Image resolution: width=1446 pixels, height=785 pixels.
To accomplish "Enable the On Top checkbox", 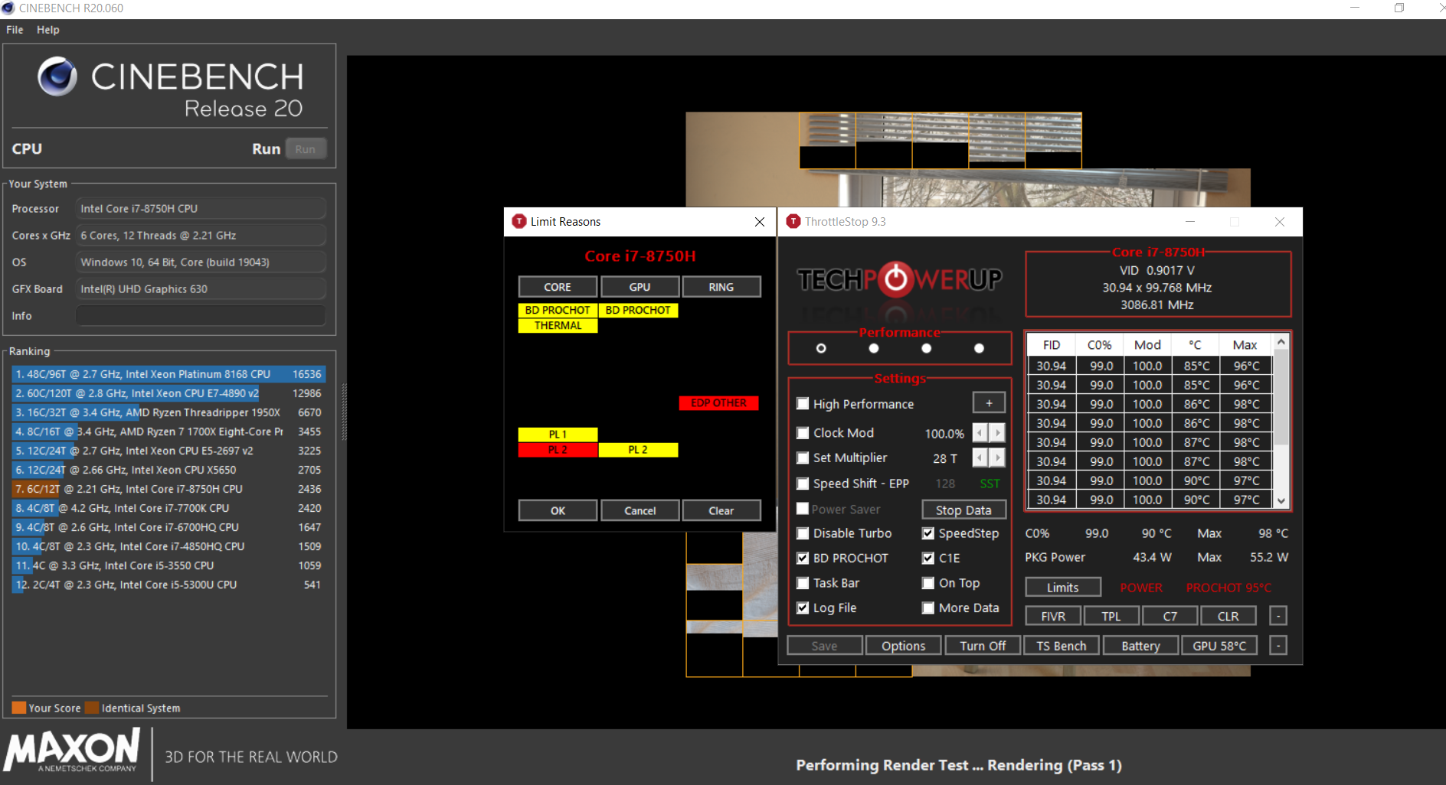I will 928,583.
